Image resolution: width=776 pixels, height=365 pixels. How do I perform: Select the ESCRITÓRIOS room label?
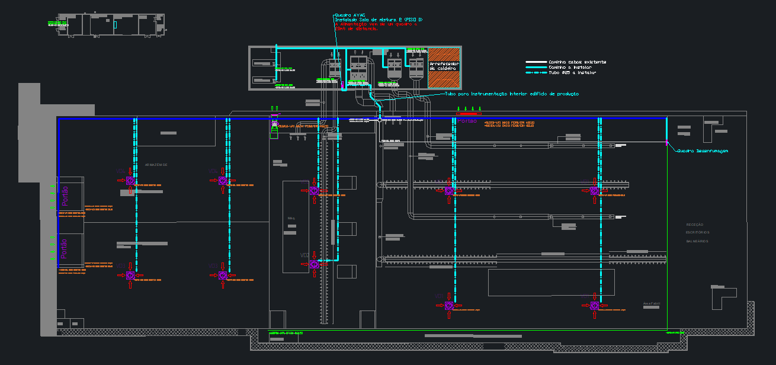click(697, 233)
